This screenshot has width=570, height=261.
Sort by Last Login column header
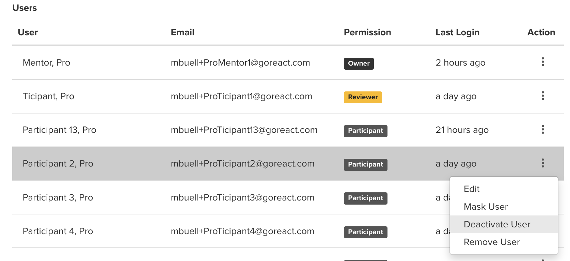pyautogui.click(x=457, y=32)
